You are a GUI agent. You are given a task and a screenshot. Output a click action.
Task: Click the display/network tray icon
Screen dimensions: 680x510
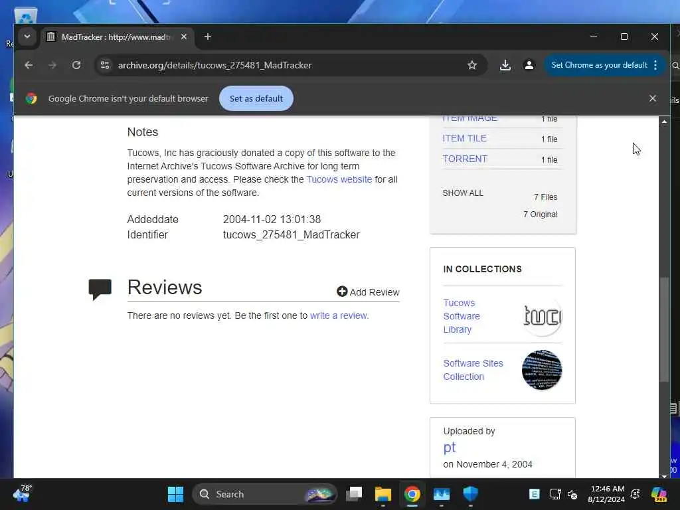coord(555,494)
